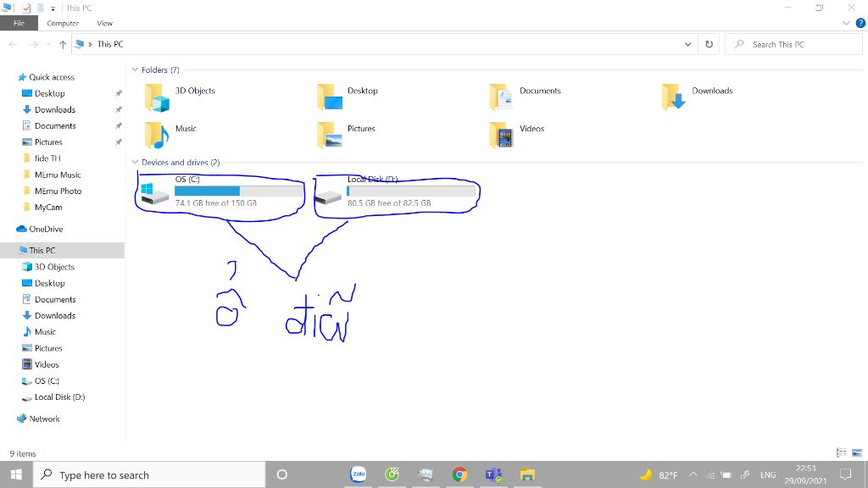This screenshot has width=868, height=488.
Task: Open the File menu tab
Action: (x=19, y=23)
